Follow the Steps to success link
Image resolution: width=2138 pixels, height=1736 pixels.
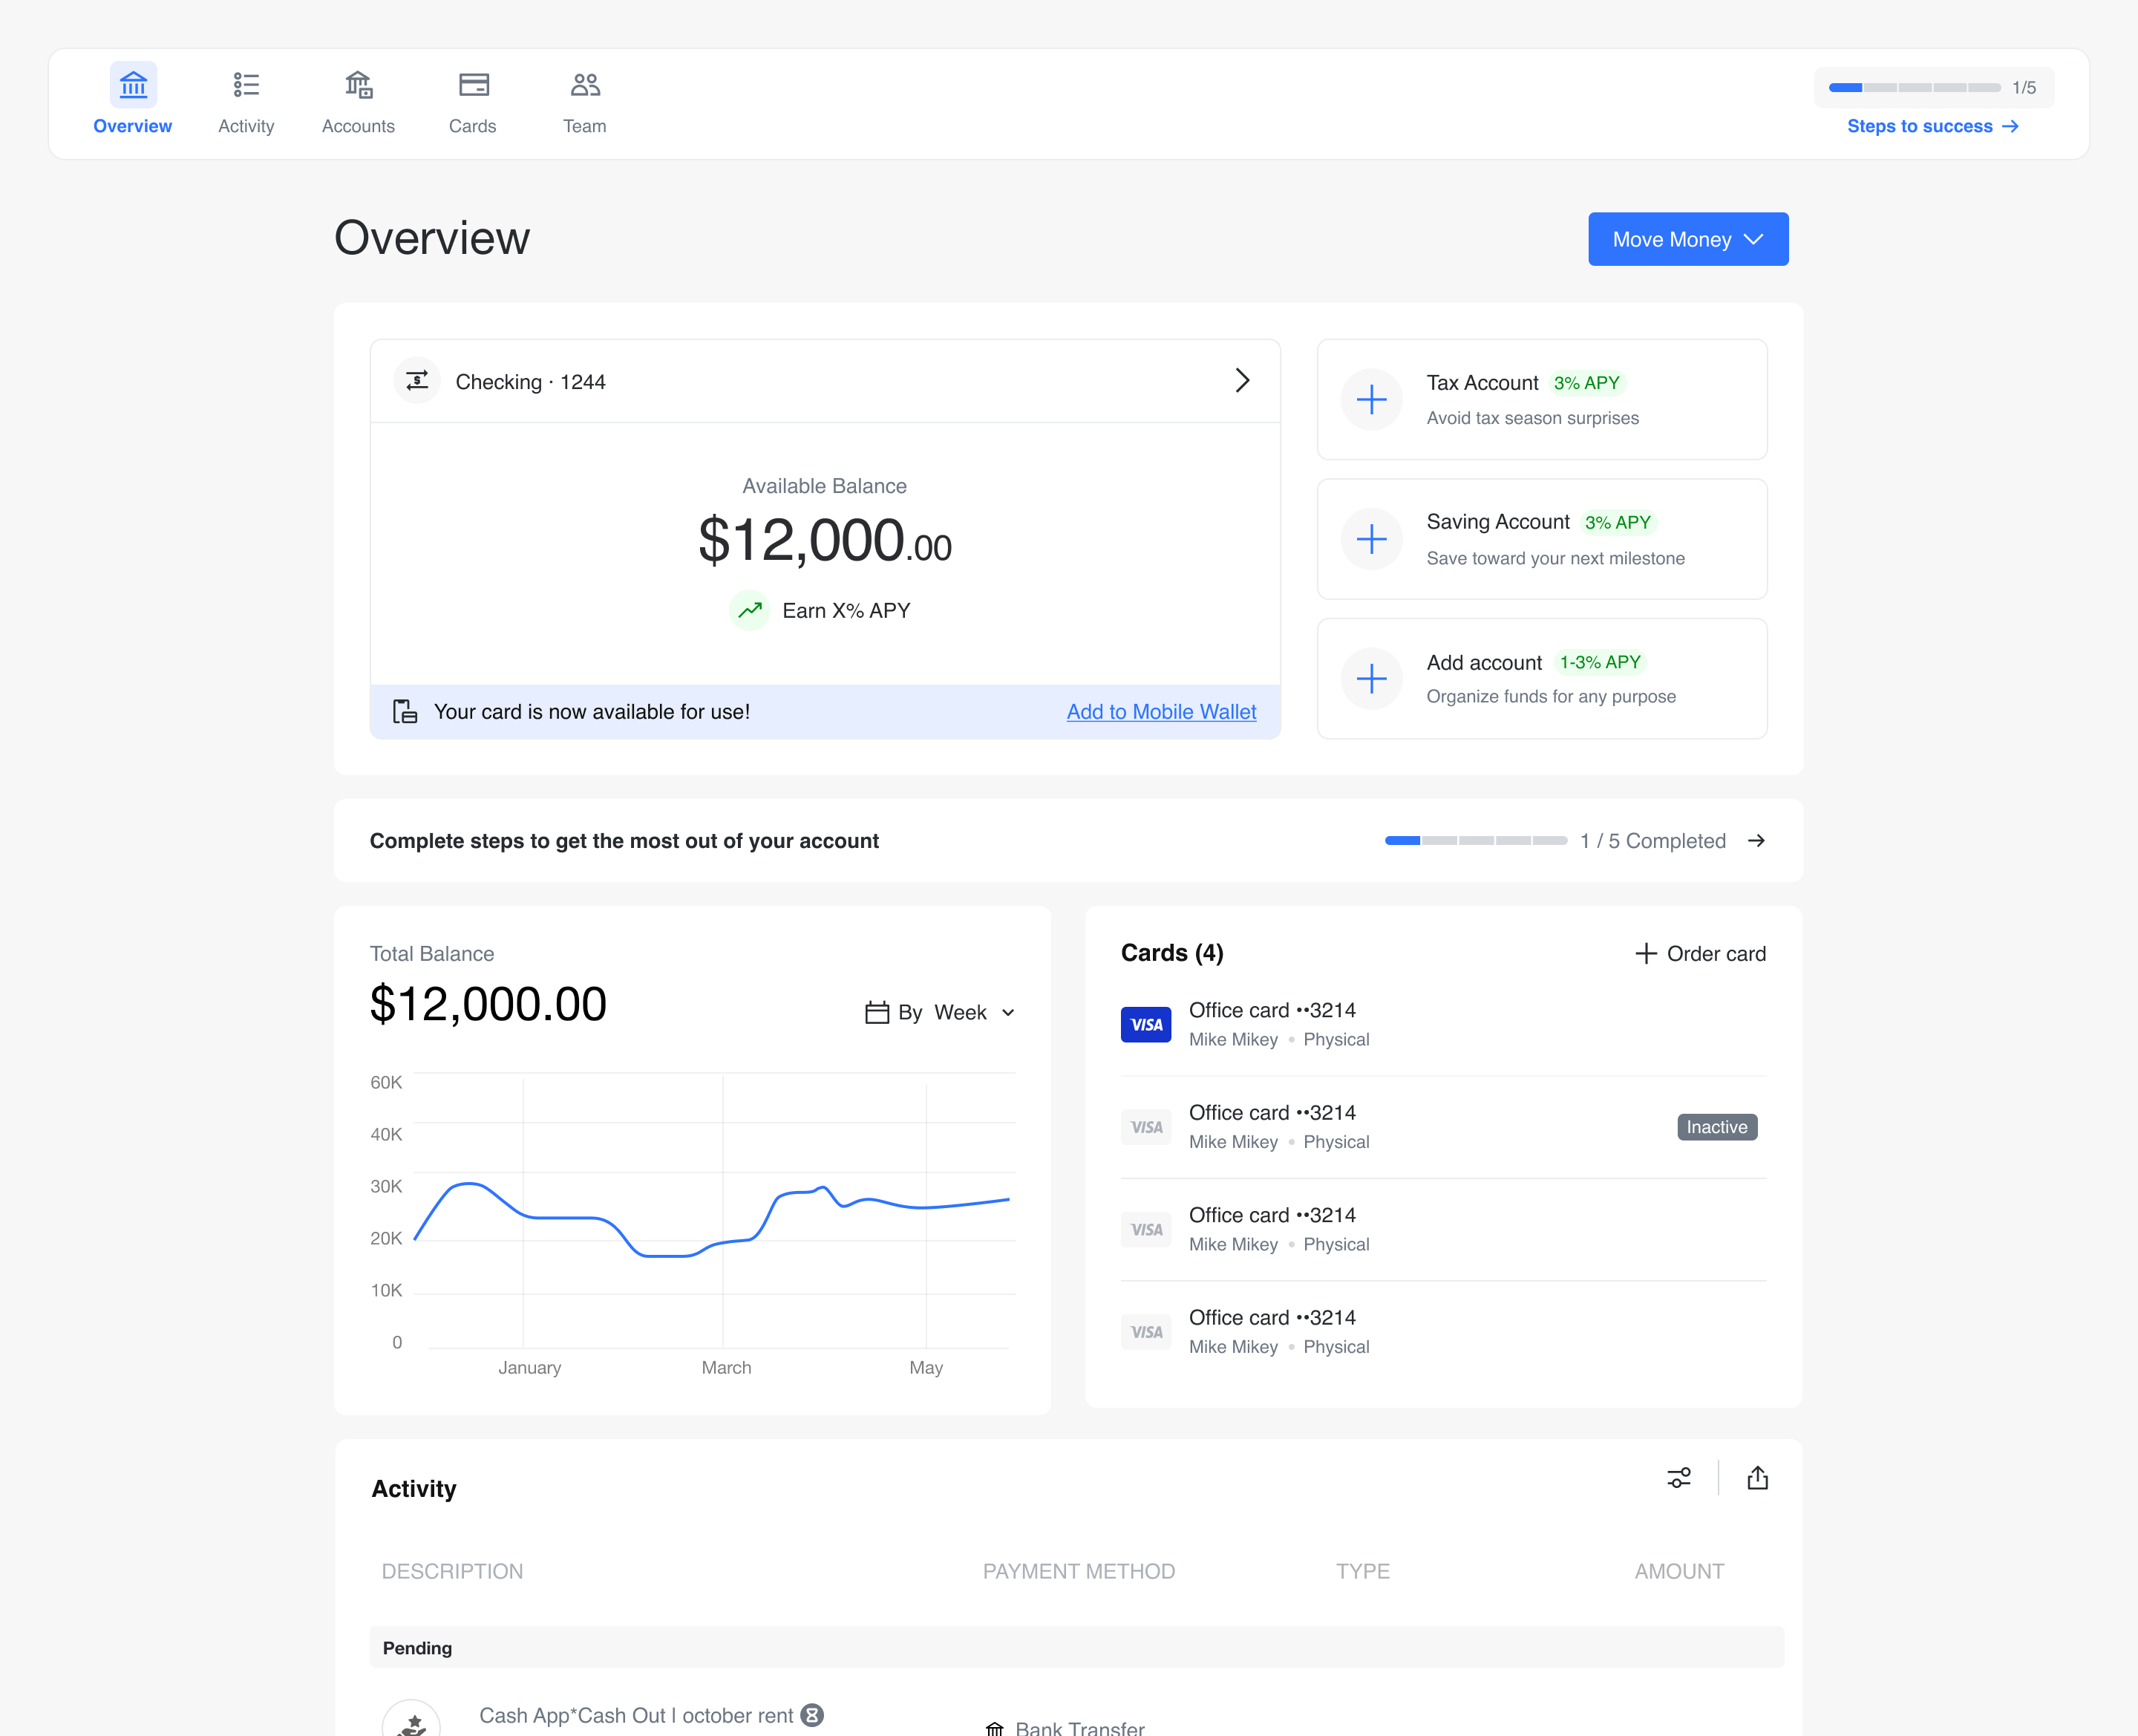pos(1933,126)
